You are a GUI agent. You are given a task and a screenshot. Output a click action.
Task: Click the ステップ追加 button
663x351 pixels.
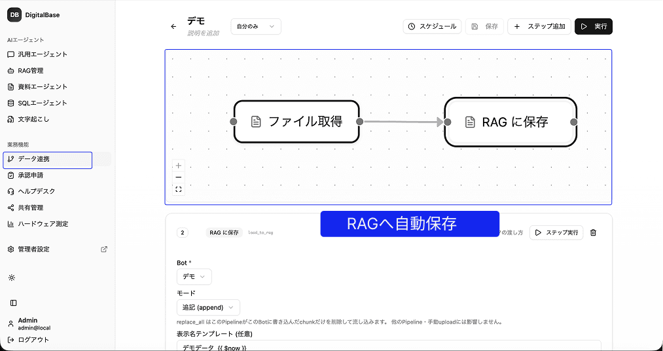pos(539,26)
